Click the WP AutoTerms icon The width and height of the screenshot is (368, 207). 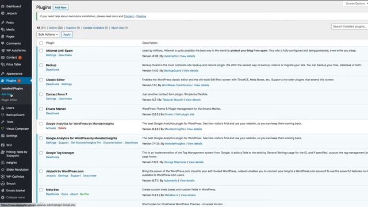click(3, 51)
